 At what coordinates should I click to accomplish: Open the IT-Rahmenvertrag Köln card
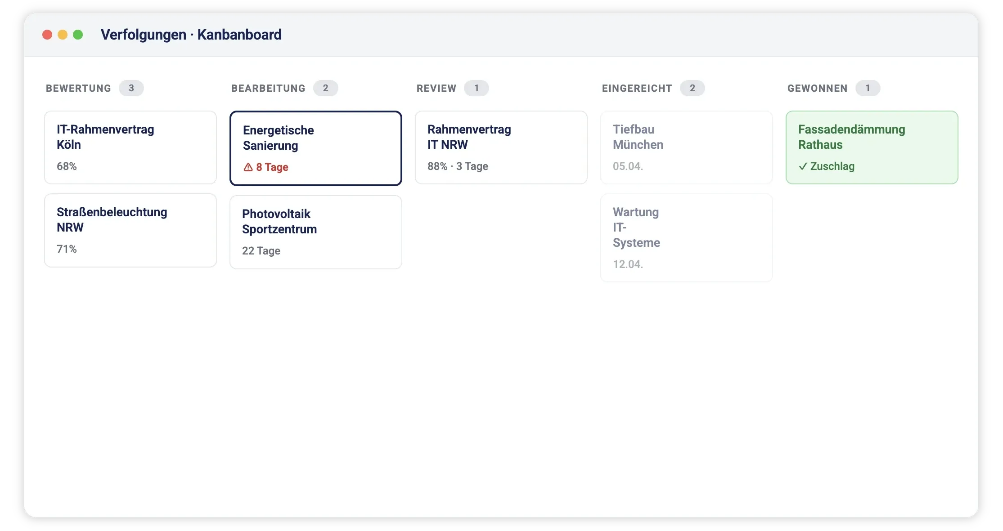click(x=130, y=147)
